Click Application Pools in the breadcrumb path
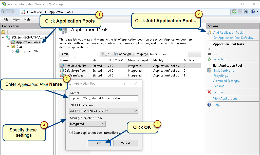Image resolution: width=260 pixels, height=155 pixels. click(x=61, y=12)
